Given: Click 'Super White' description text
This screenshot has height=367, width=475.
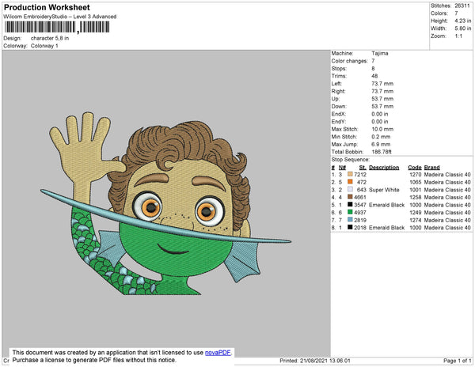Looking at the screenshot, I should 384,190.
